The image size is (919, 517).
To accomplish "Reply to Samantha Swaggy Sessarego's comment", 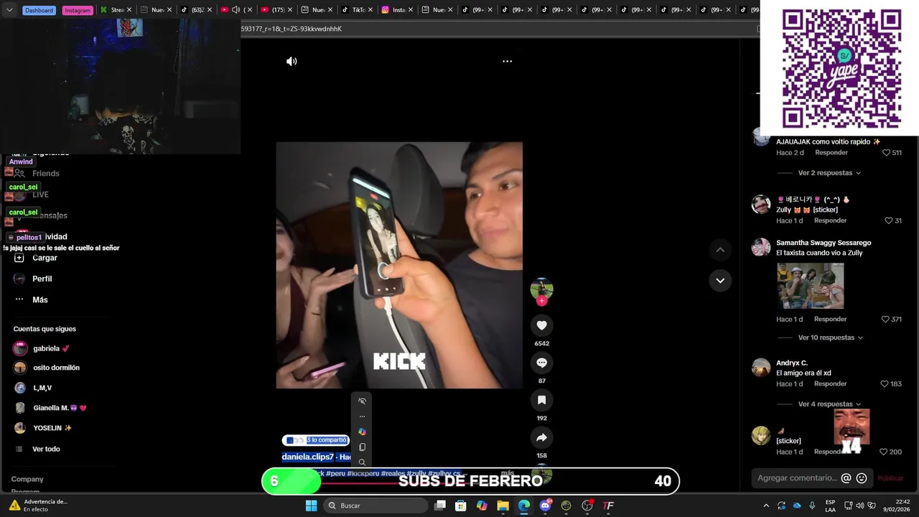I will (x=830, y=319).
